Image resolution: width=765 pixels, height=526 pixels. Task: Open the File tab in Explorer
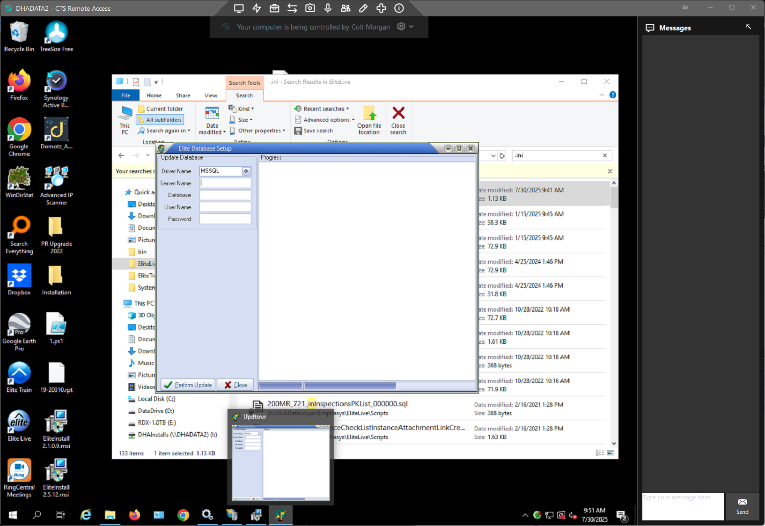coord(125,95)
